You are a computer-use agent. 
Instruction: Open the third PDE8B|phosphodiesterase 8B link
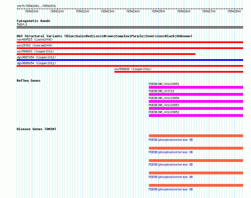point(171,164)
